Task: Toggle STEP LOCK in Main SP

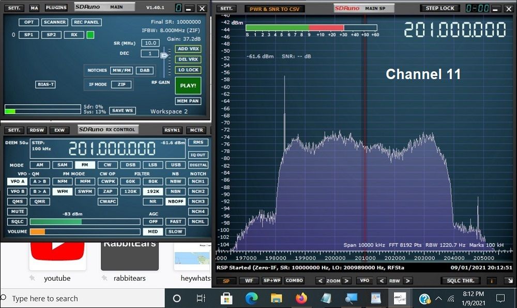Action: point(440,8)
